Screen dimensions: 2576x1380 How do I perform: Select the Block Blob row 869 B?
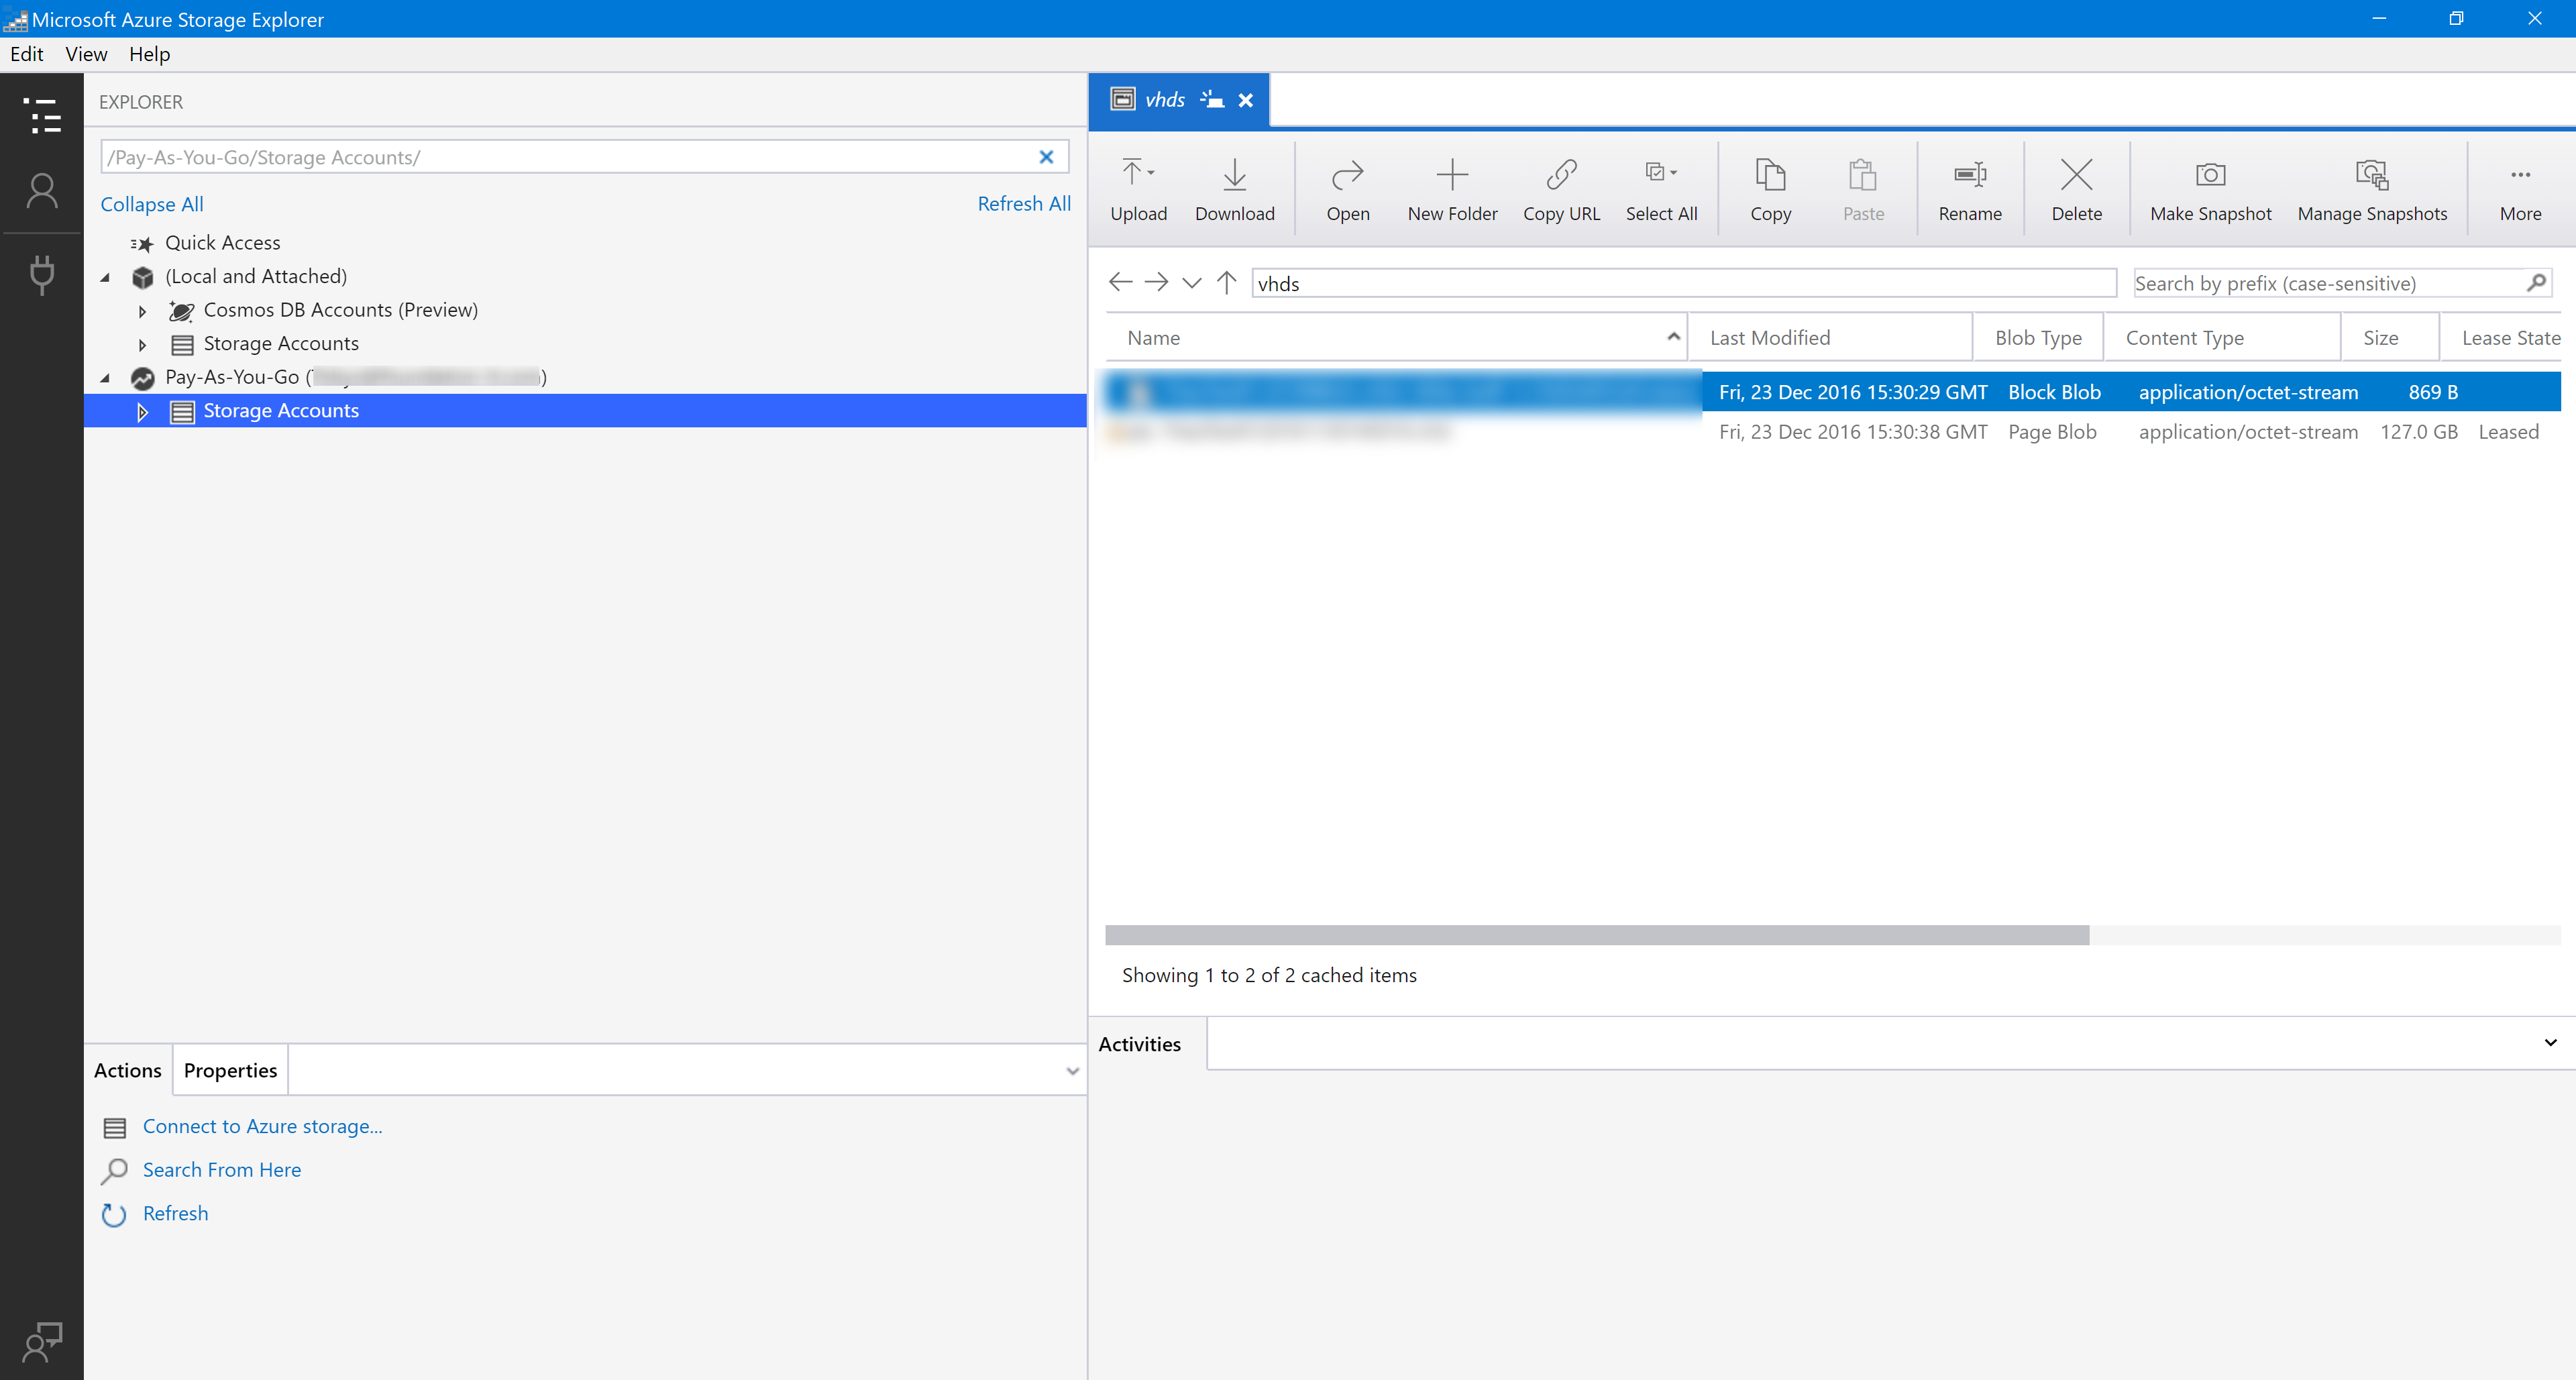pos(1832,391)
